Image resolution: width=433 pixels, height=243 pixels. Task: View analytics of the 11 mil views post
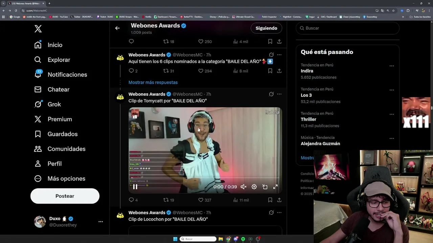(x=241, y=200)
